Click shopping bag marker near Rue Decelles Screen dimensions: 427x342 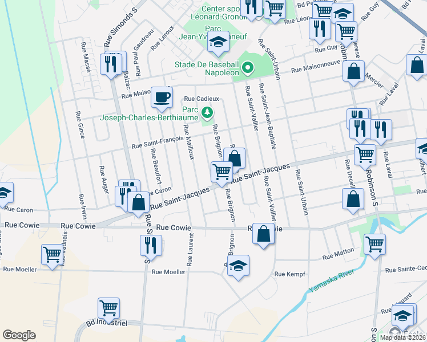[353, 199]
